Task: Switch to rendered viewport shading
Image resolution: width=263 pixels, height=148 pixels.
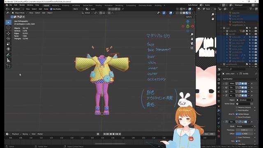Action: click(x=190, y=13)
